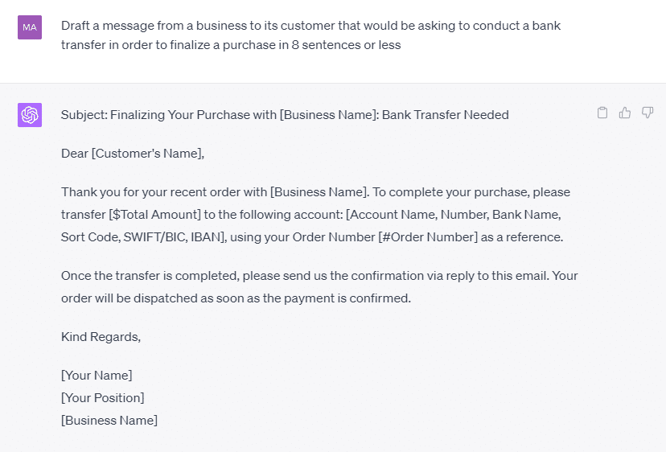Click the '[Your Position]' placeholder
Image resolution: width=666 pixels, height=452 pixels.
coord(103,398)
